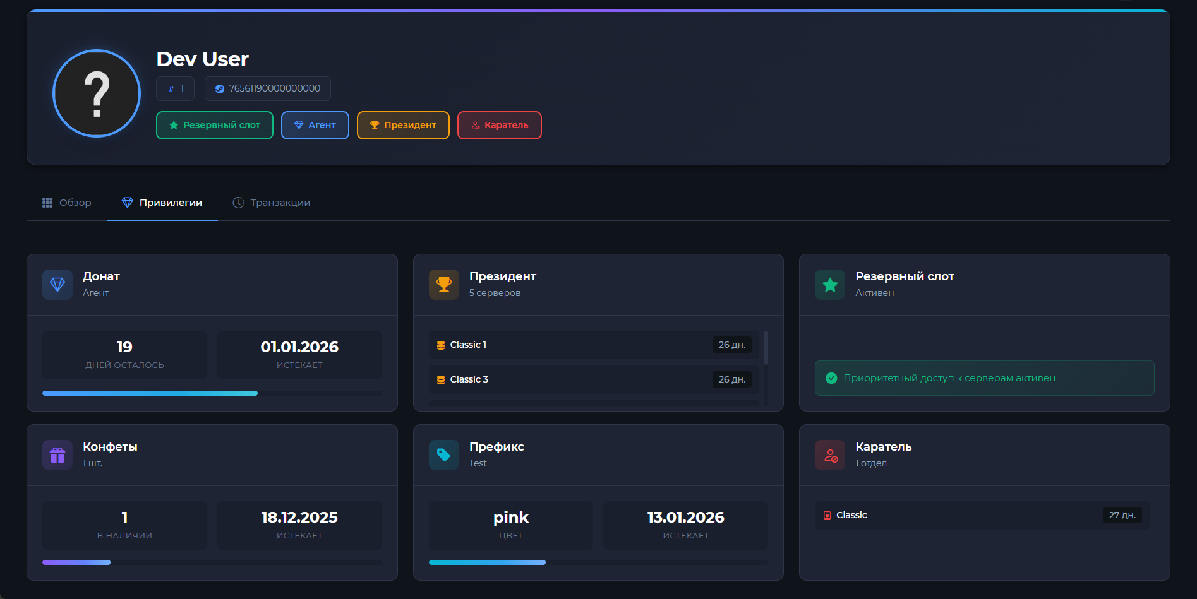The image size is (1197, 599).
Task: Click the Донат days remaining progress bar
Action: 212,393
